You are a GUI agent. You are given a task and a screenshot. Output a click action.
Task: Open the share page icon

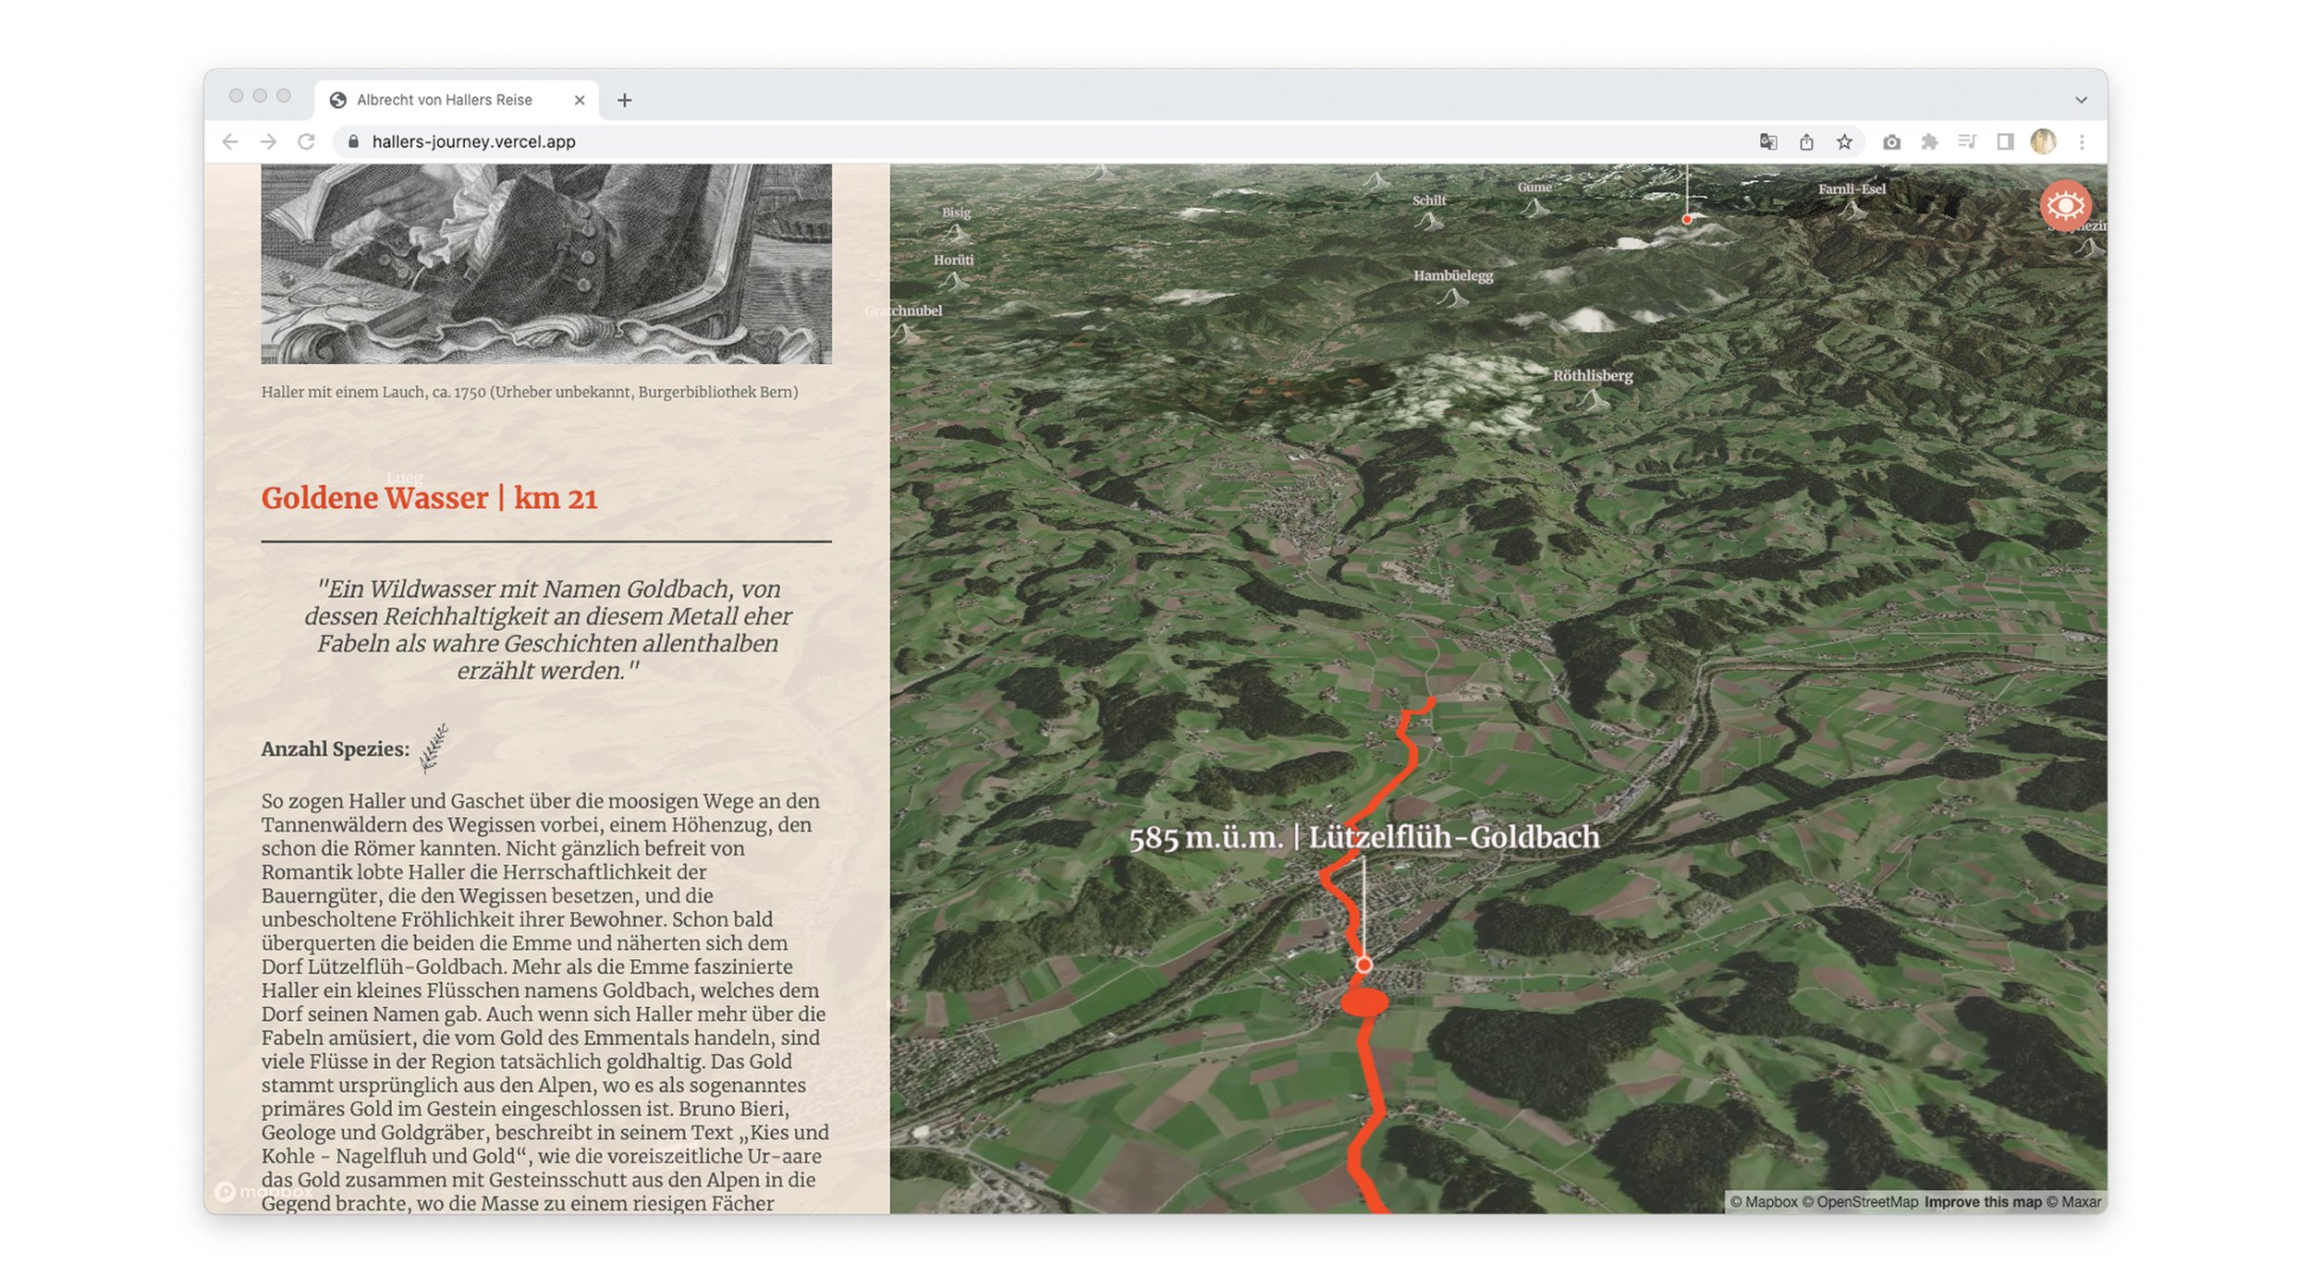[x=1806, y=141]
